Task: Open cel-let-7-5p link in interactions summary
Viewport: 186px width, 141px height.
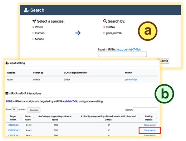Action: tap(71, 101)
